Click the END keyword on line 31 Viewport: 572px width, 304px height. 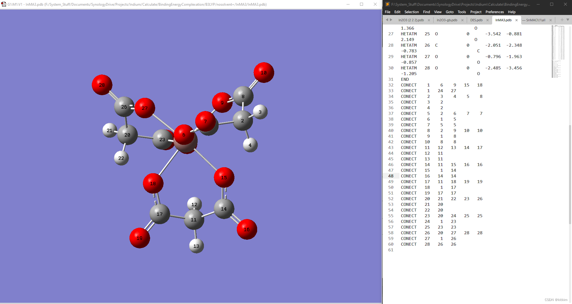click(405, 79)
